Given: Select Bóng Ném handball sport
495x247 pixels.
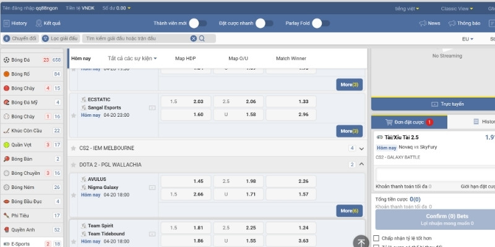Looking at the screenshot, I should (x=32, y=187).
